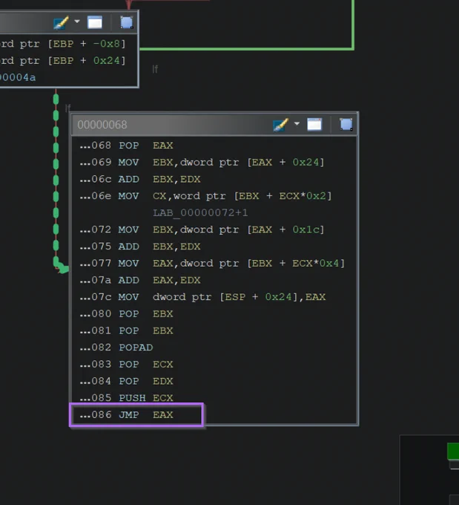
Task: Select the '...085 PUSH ECX' line
Action: click(126, 398)
